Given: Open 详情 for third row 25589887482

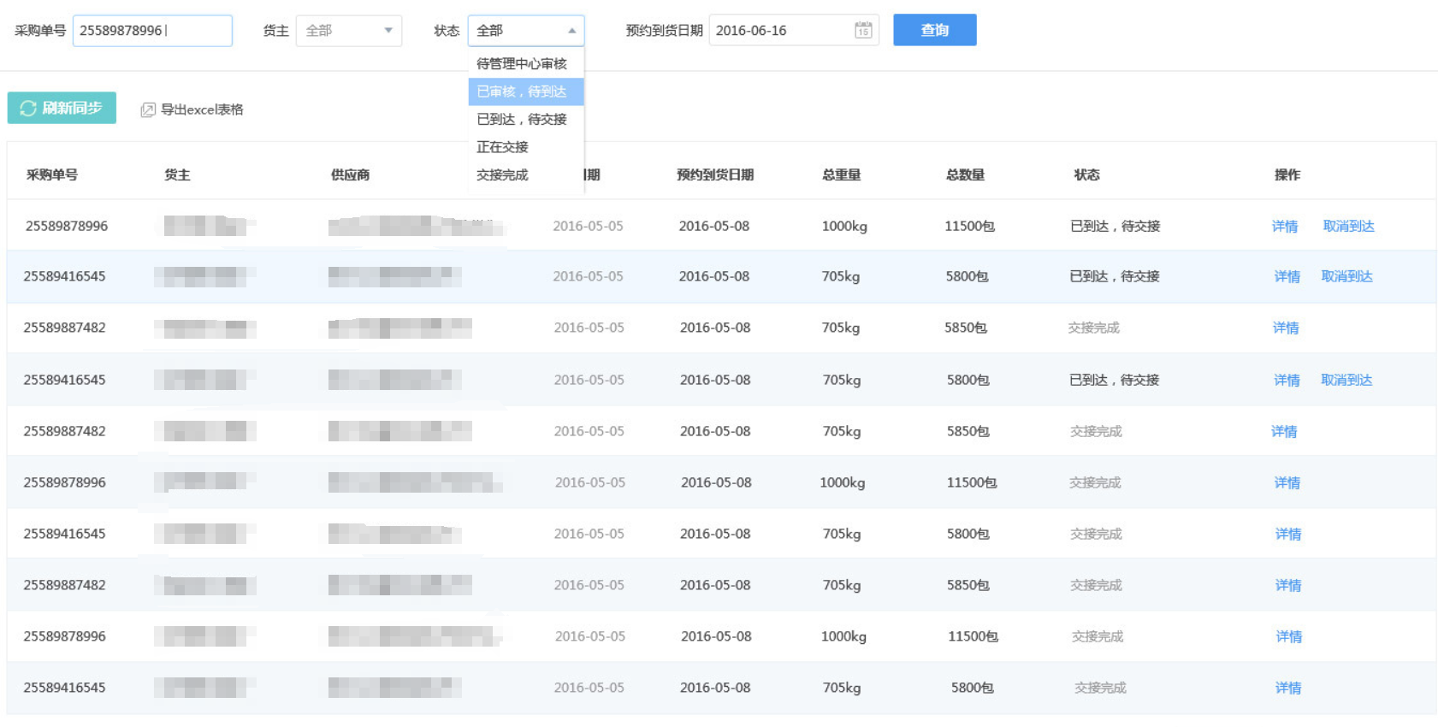Looking at the screenshot, I should click(x=1286, y=328).
